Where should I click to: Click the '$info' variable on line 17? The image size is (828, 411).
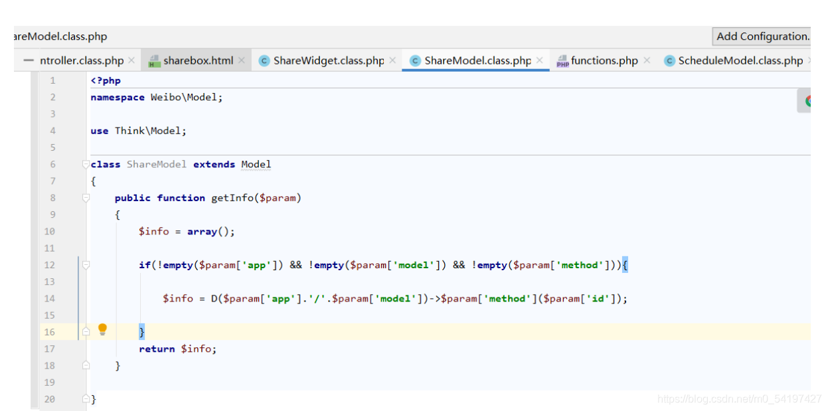point(196,349)
